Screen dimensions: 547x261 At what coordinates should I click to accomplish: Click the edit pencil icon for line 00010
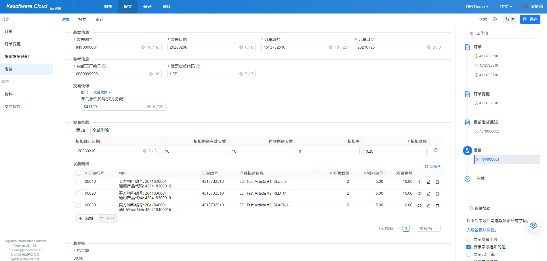click(428, 182)
